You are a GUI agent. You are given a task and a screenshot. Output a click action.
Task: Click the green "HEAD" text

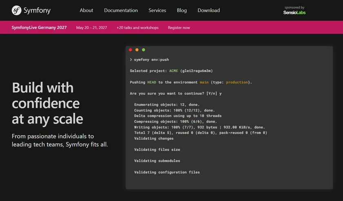pos(151,82)
